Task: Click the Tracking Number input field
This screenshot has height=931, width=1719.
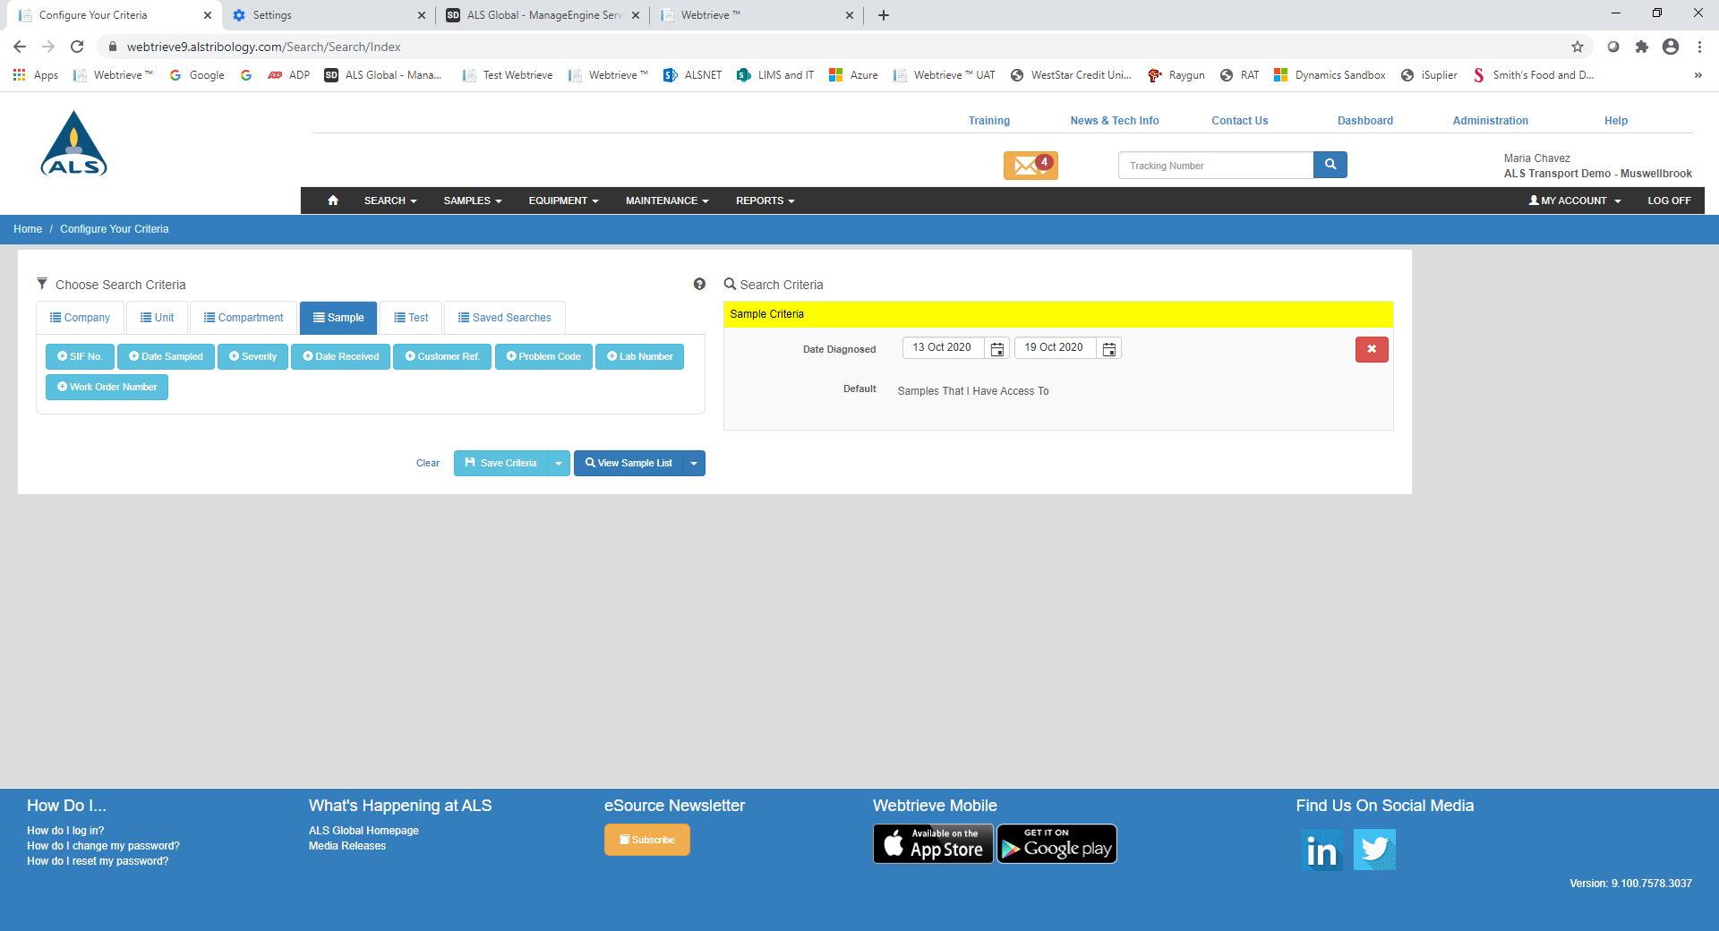Action: click(x=1215, y=166)
